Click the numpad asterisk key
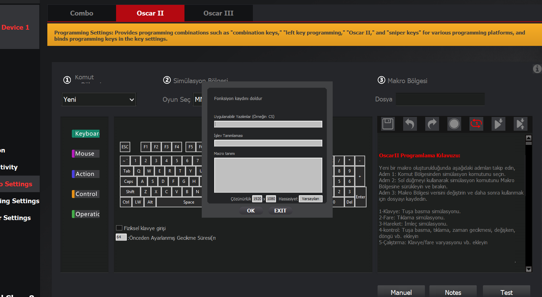Screen dimensions: 542x297 [x=350, y=161]
